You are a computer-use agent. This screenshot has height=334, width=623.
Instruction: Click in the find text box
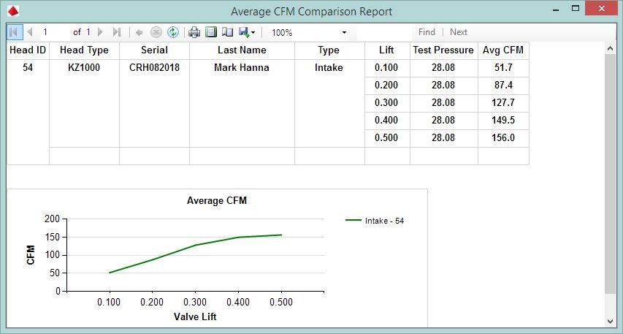(384, 32)
